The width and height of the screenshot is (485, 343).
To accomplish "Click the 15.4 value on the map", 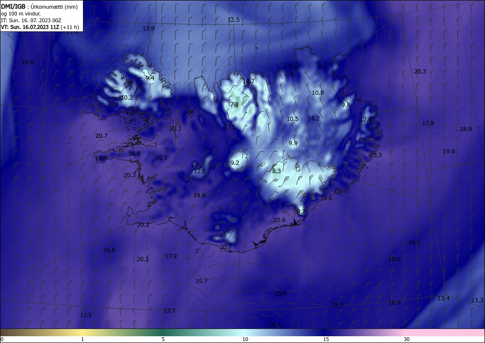I will point(280,294).
